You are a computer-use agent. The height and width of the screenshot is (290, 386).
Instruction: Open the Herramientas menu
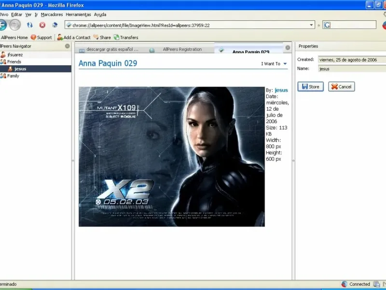[78, 14]
